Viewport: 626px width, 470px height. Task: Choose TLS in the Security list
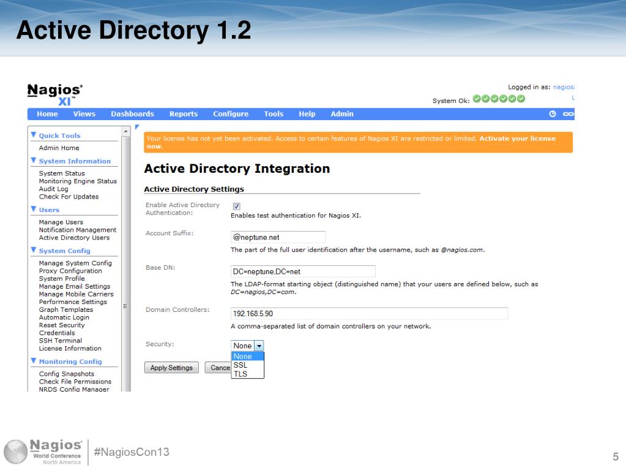click(x=248, y=374)
